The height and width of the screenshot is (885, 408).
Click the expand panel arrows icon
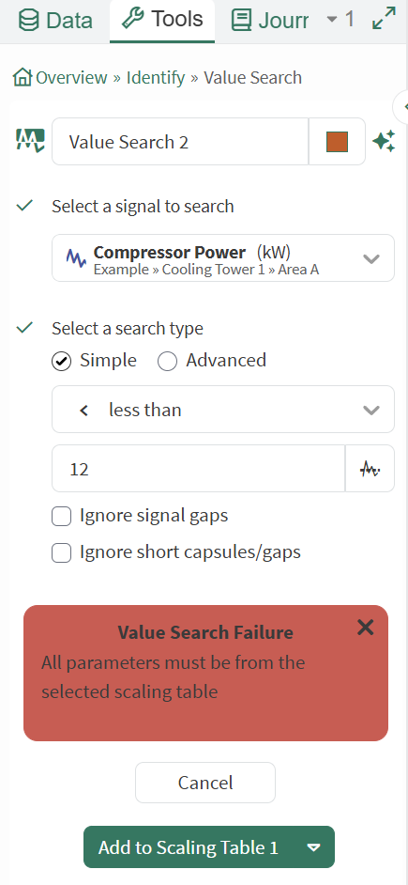(385, 19)
